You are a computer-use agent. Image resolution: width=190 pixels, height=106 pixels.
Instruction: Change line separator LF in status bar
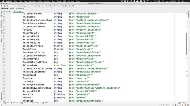164,105
